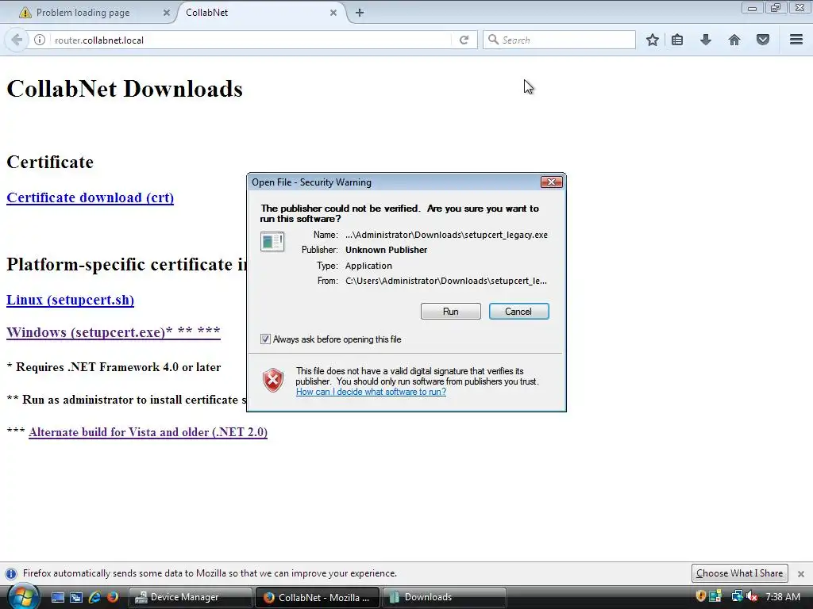Click the 7:38 AM clock

783,596
